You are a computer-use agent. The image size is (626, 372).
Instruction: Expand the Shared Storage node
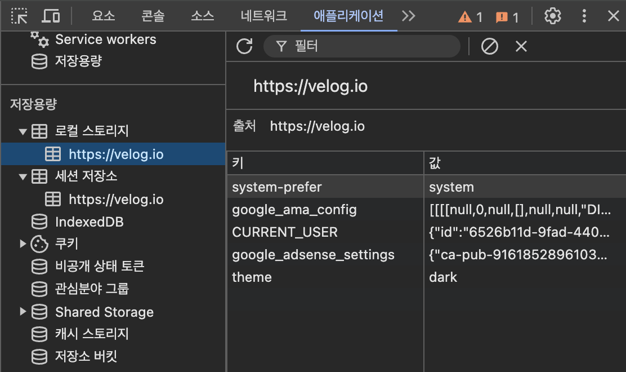(23, 311)
